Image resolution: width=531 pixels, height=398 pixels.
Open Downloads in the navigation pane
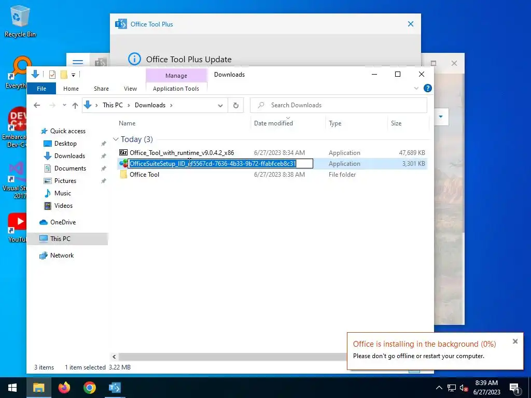click(x=69, y=156)
